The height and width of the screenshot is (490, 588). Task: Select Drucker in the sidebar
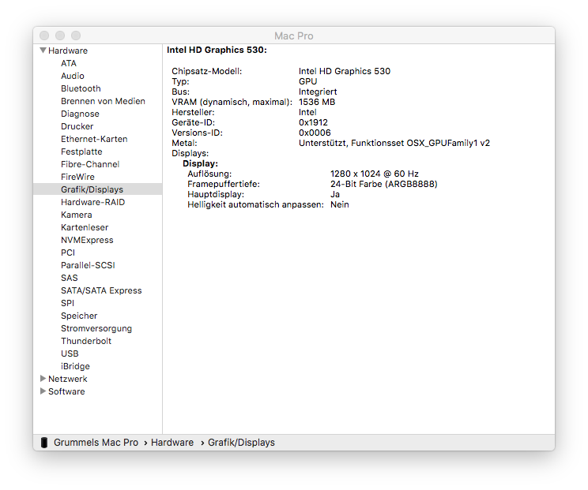(77, 126)
